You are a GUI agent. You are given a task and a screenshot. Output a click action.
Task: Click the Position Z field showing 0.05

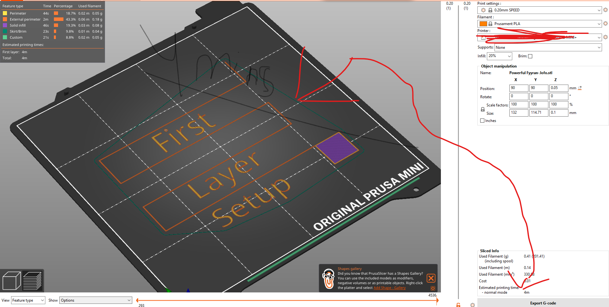[x=559, y=88]
